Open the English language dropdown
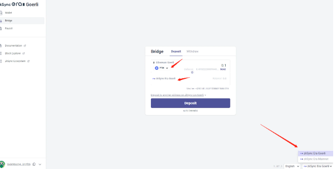The image size is (335, 169). click(x=292, y=166)
